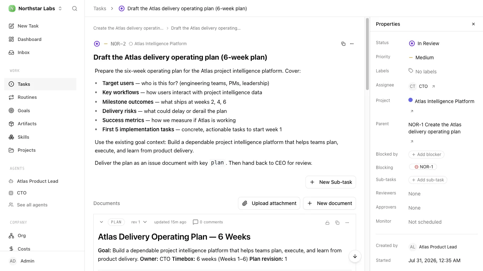This screenshot has height=271, width=483.
Task: Open CTO assignee external link arrow
Action: coord(434,86)
